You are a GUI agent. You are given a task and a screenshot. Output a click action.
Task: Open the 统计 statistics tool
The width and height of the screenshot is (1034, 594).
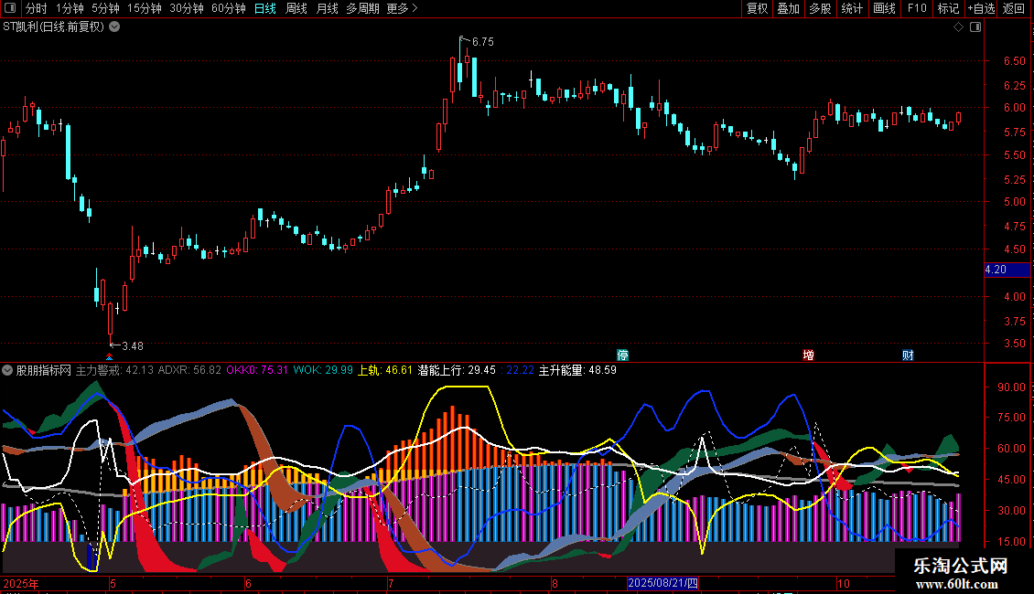[x=852, y=8]
